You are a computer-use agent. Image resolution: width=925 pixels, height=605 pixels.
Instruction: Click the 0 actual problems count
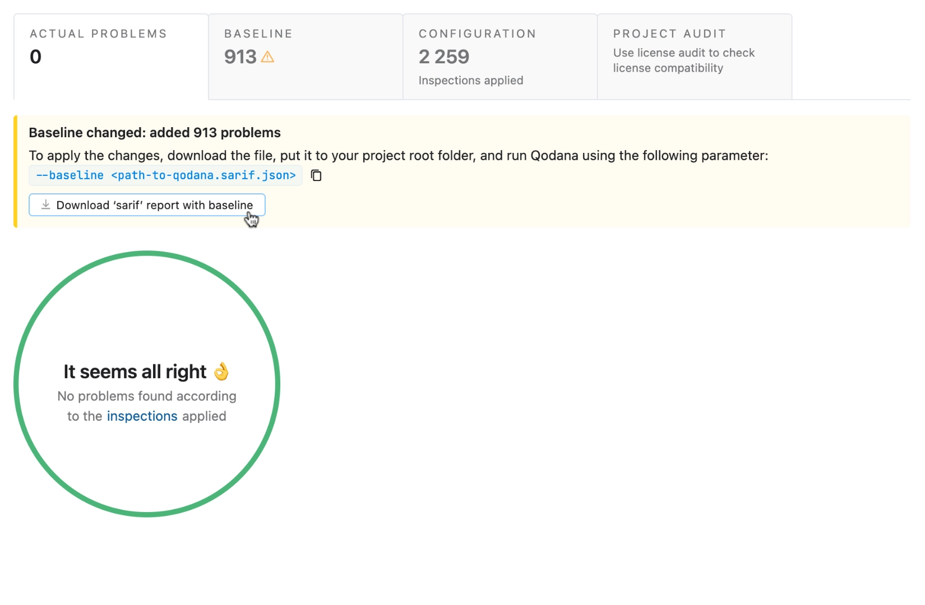click(x=35, y=57)
